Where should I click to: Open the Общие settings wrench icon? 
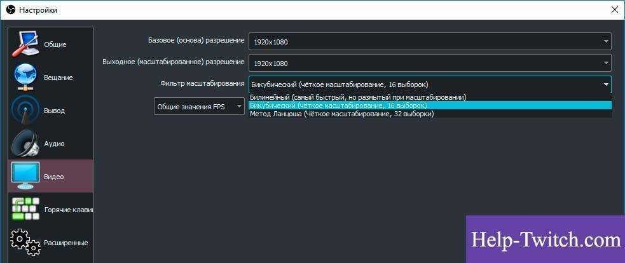coord(25,44)
